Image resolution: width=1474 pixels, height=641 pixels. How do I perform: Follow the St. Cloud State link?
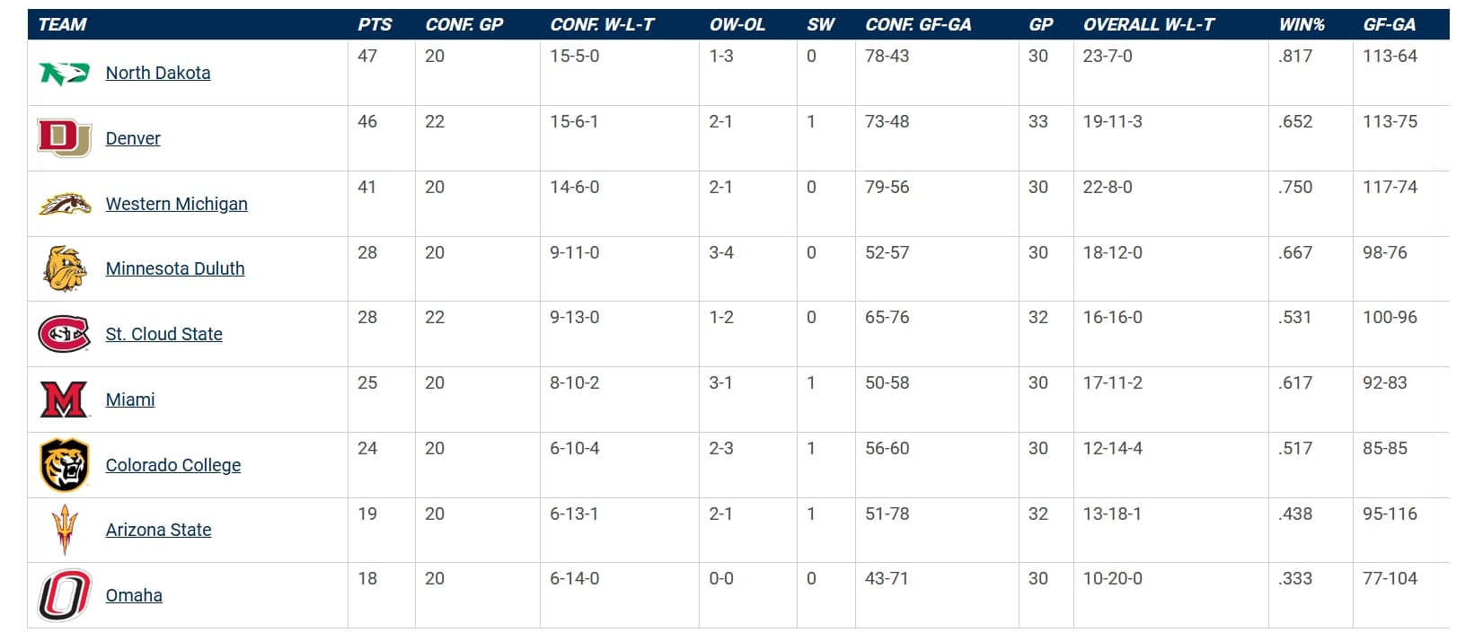(163, 334)
